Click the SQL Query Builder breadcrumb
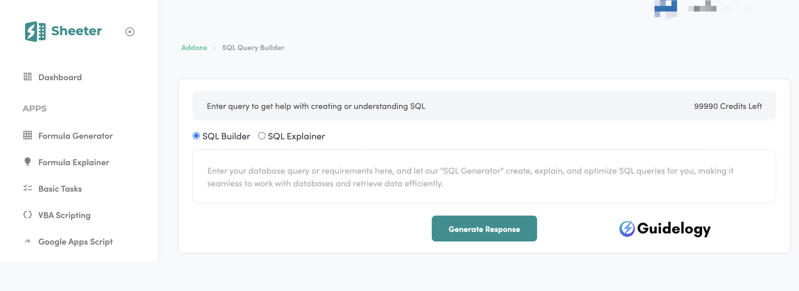Image resolution: width=799 pixels, height=291 pixels. (x=253, y=48)
